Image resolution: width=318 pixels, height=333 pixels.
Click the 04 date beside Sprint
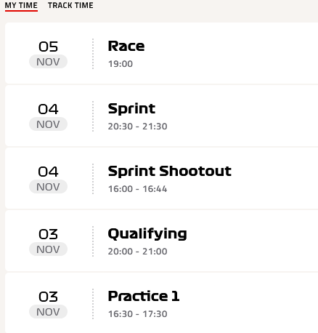pyautogui.click(x=48, y=109)
